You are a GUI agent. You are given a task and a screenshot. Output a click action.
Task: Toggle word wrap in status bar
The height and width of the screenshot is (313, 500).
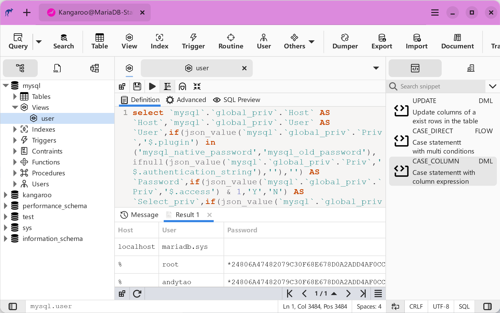pyautogui.click(x=395, y=306)
